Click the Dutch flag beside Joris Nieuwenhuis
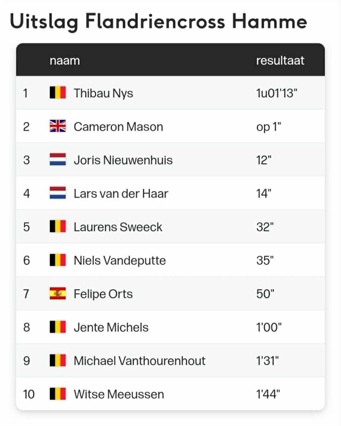The width and height of the screenshot is (341, 426). tap(58, 160)
